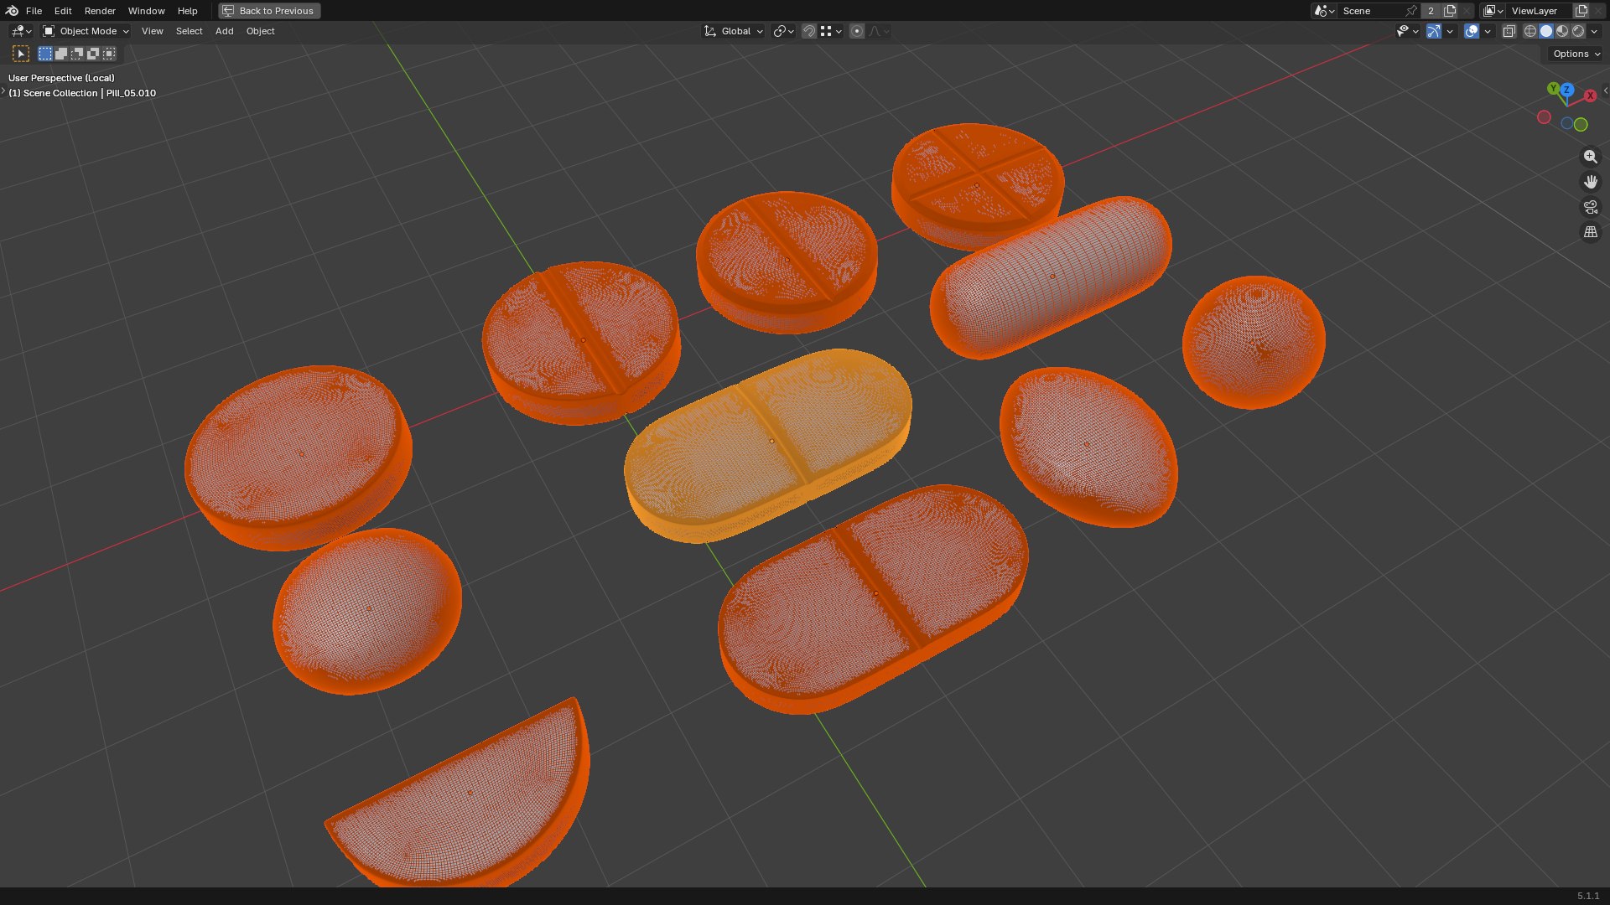Open the proportional editing falloff dropdown
Screen dimensions: 1610x905
pyautogui.click(x=879, y=31)
